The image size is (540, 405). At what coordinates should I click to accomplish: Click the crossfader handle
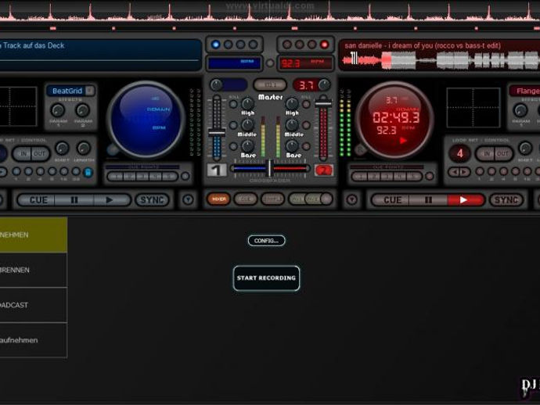point(270,168)
